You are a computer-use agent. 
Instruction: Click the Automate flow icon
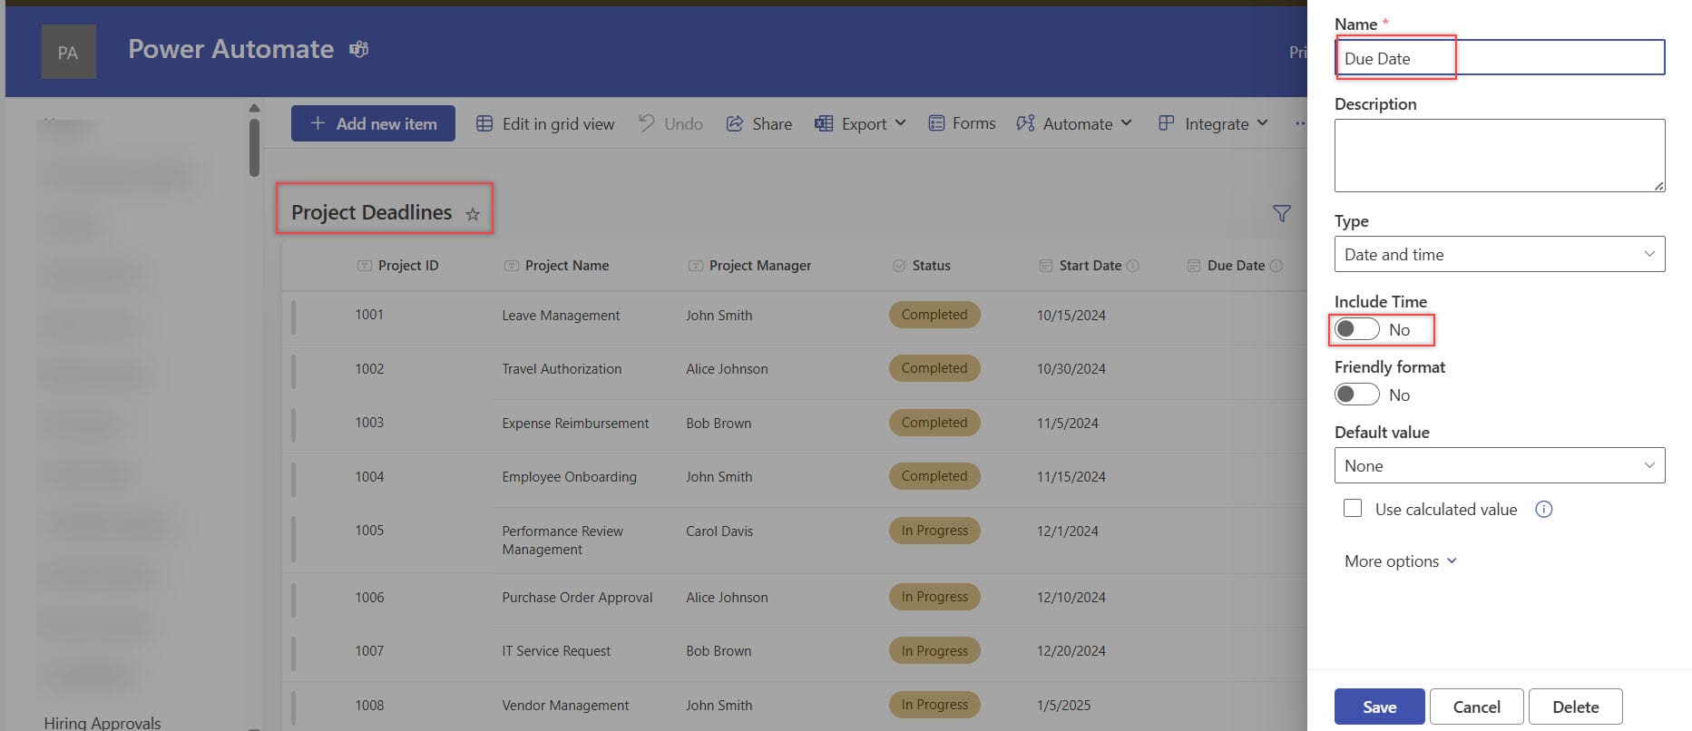pyautogui.click(x=1025, y=123)
